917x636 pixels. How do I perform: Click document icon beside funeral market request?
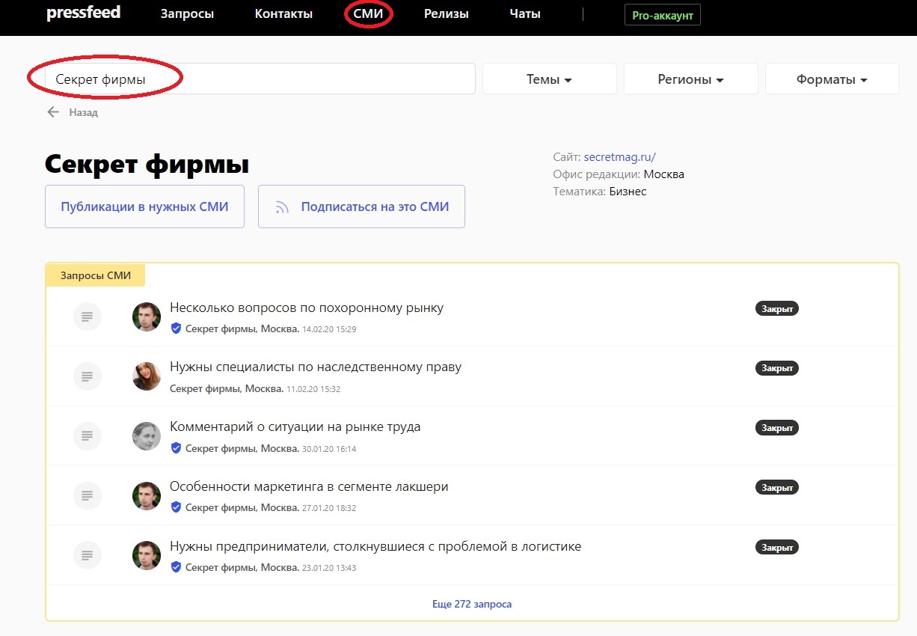coord(87,317)
